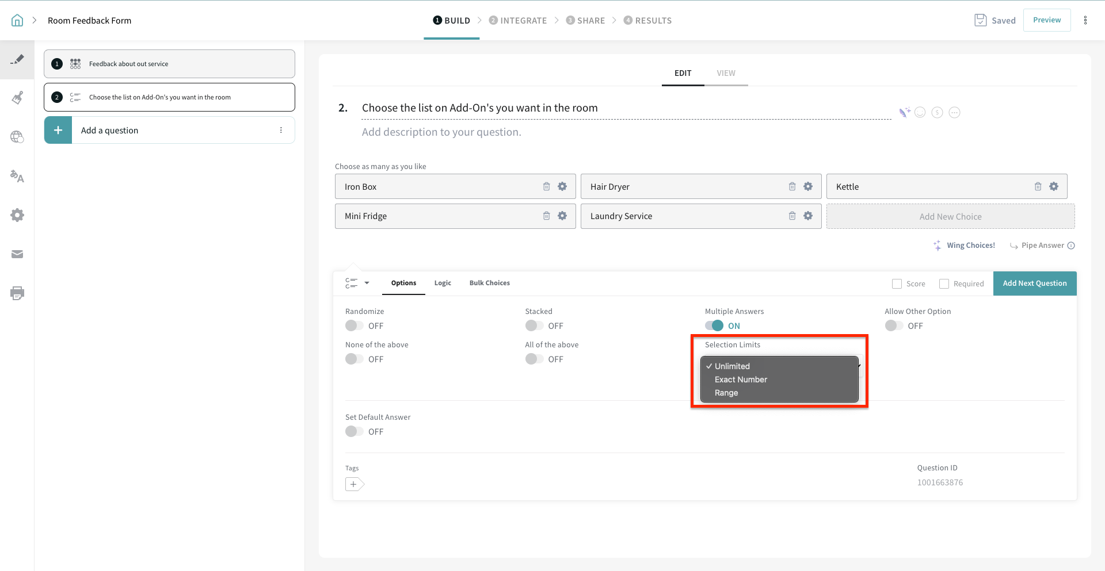
Task: Choose Range in the Selection Limits dropdown
Action: 726,393
